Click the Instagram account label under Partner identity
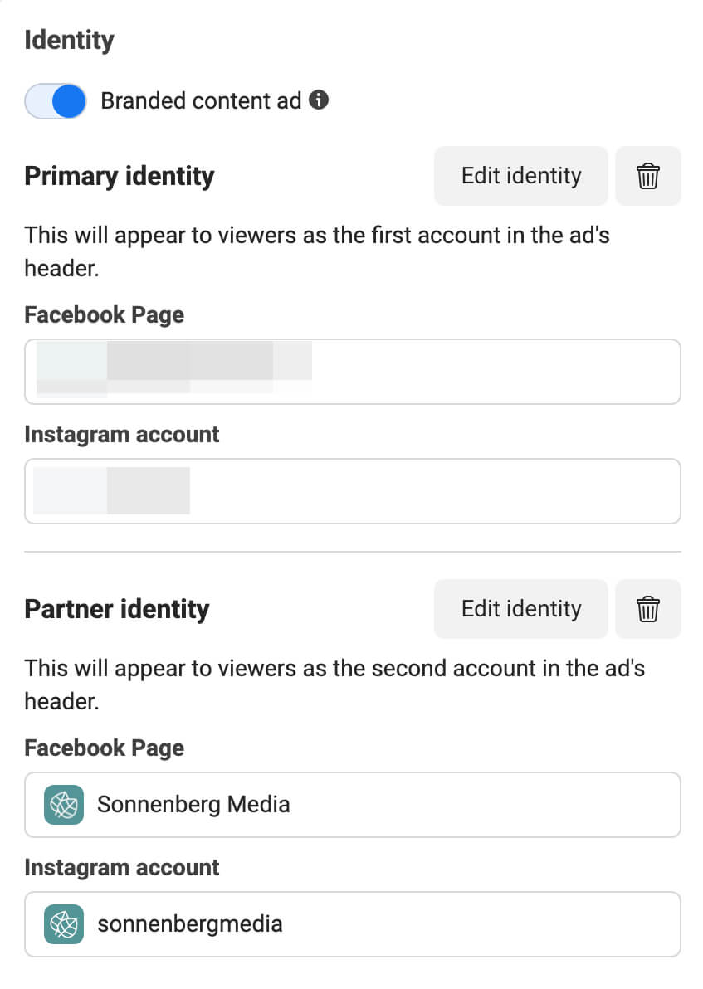The image size is (703, 989). [x=122, y=868]
